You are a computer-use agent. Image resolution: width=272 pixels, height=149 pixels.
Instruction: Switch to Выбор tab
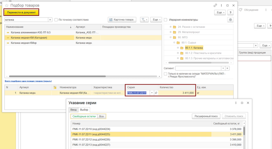coord(84,110)
